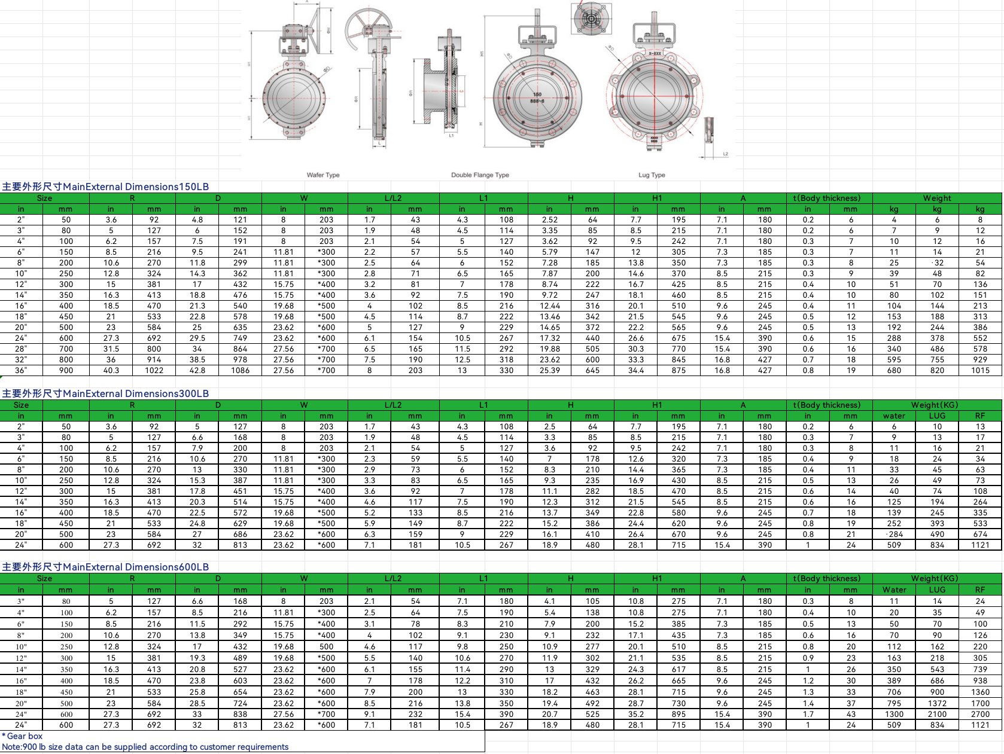Image resolution: width=1004 pixels, height=754 pixels.
Task: Select cell with value 875
Action: pos(679,371)
